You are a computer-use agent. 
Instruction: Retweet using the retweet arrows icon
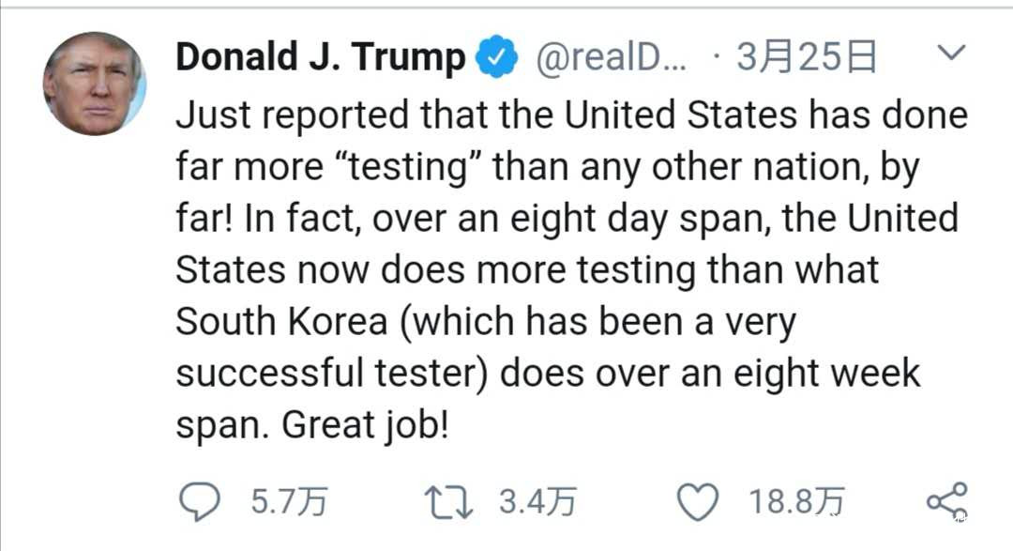coord(450,502)
